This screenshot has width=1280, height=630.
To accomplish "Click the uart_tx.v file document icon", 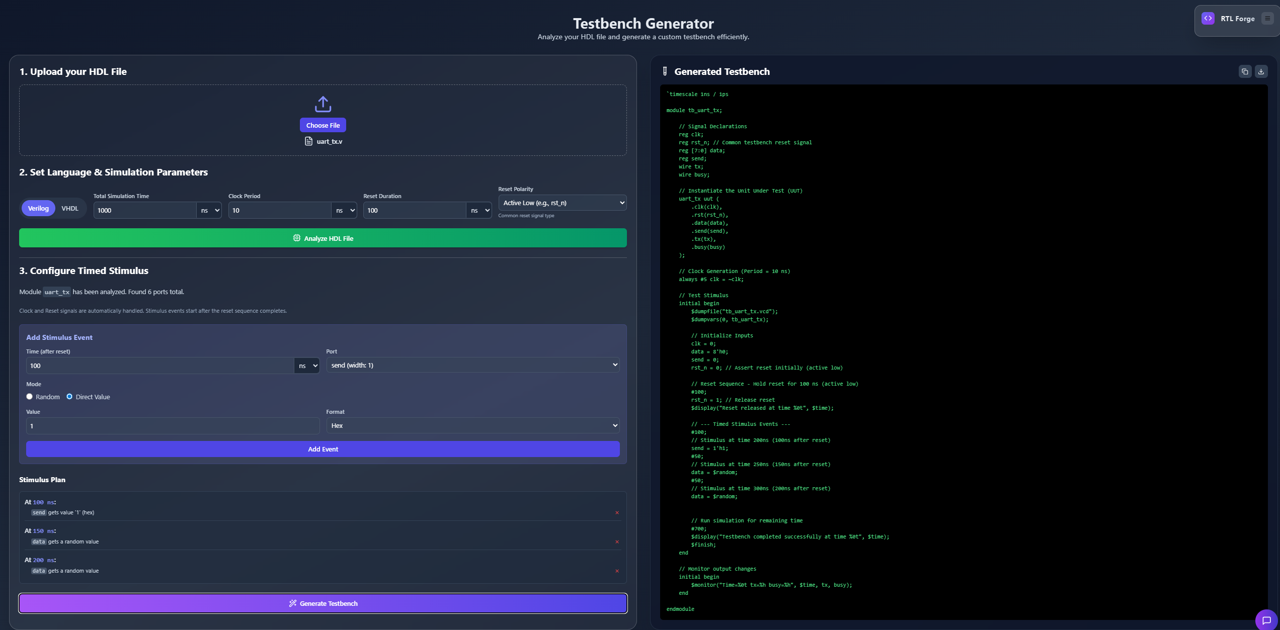I will tap(309, 141).
